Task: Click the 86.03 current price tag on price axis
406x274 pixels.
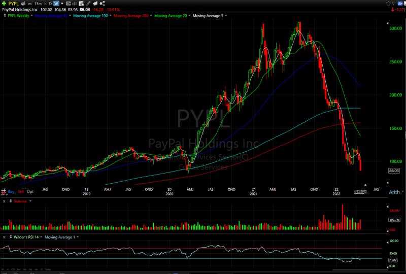Action: pos(394,170)
